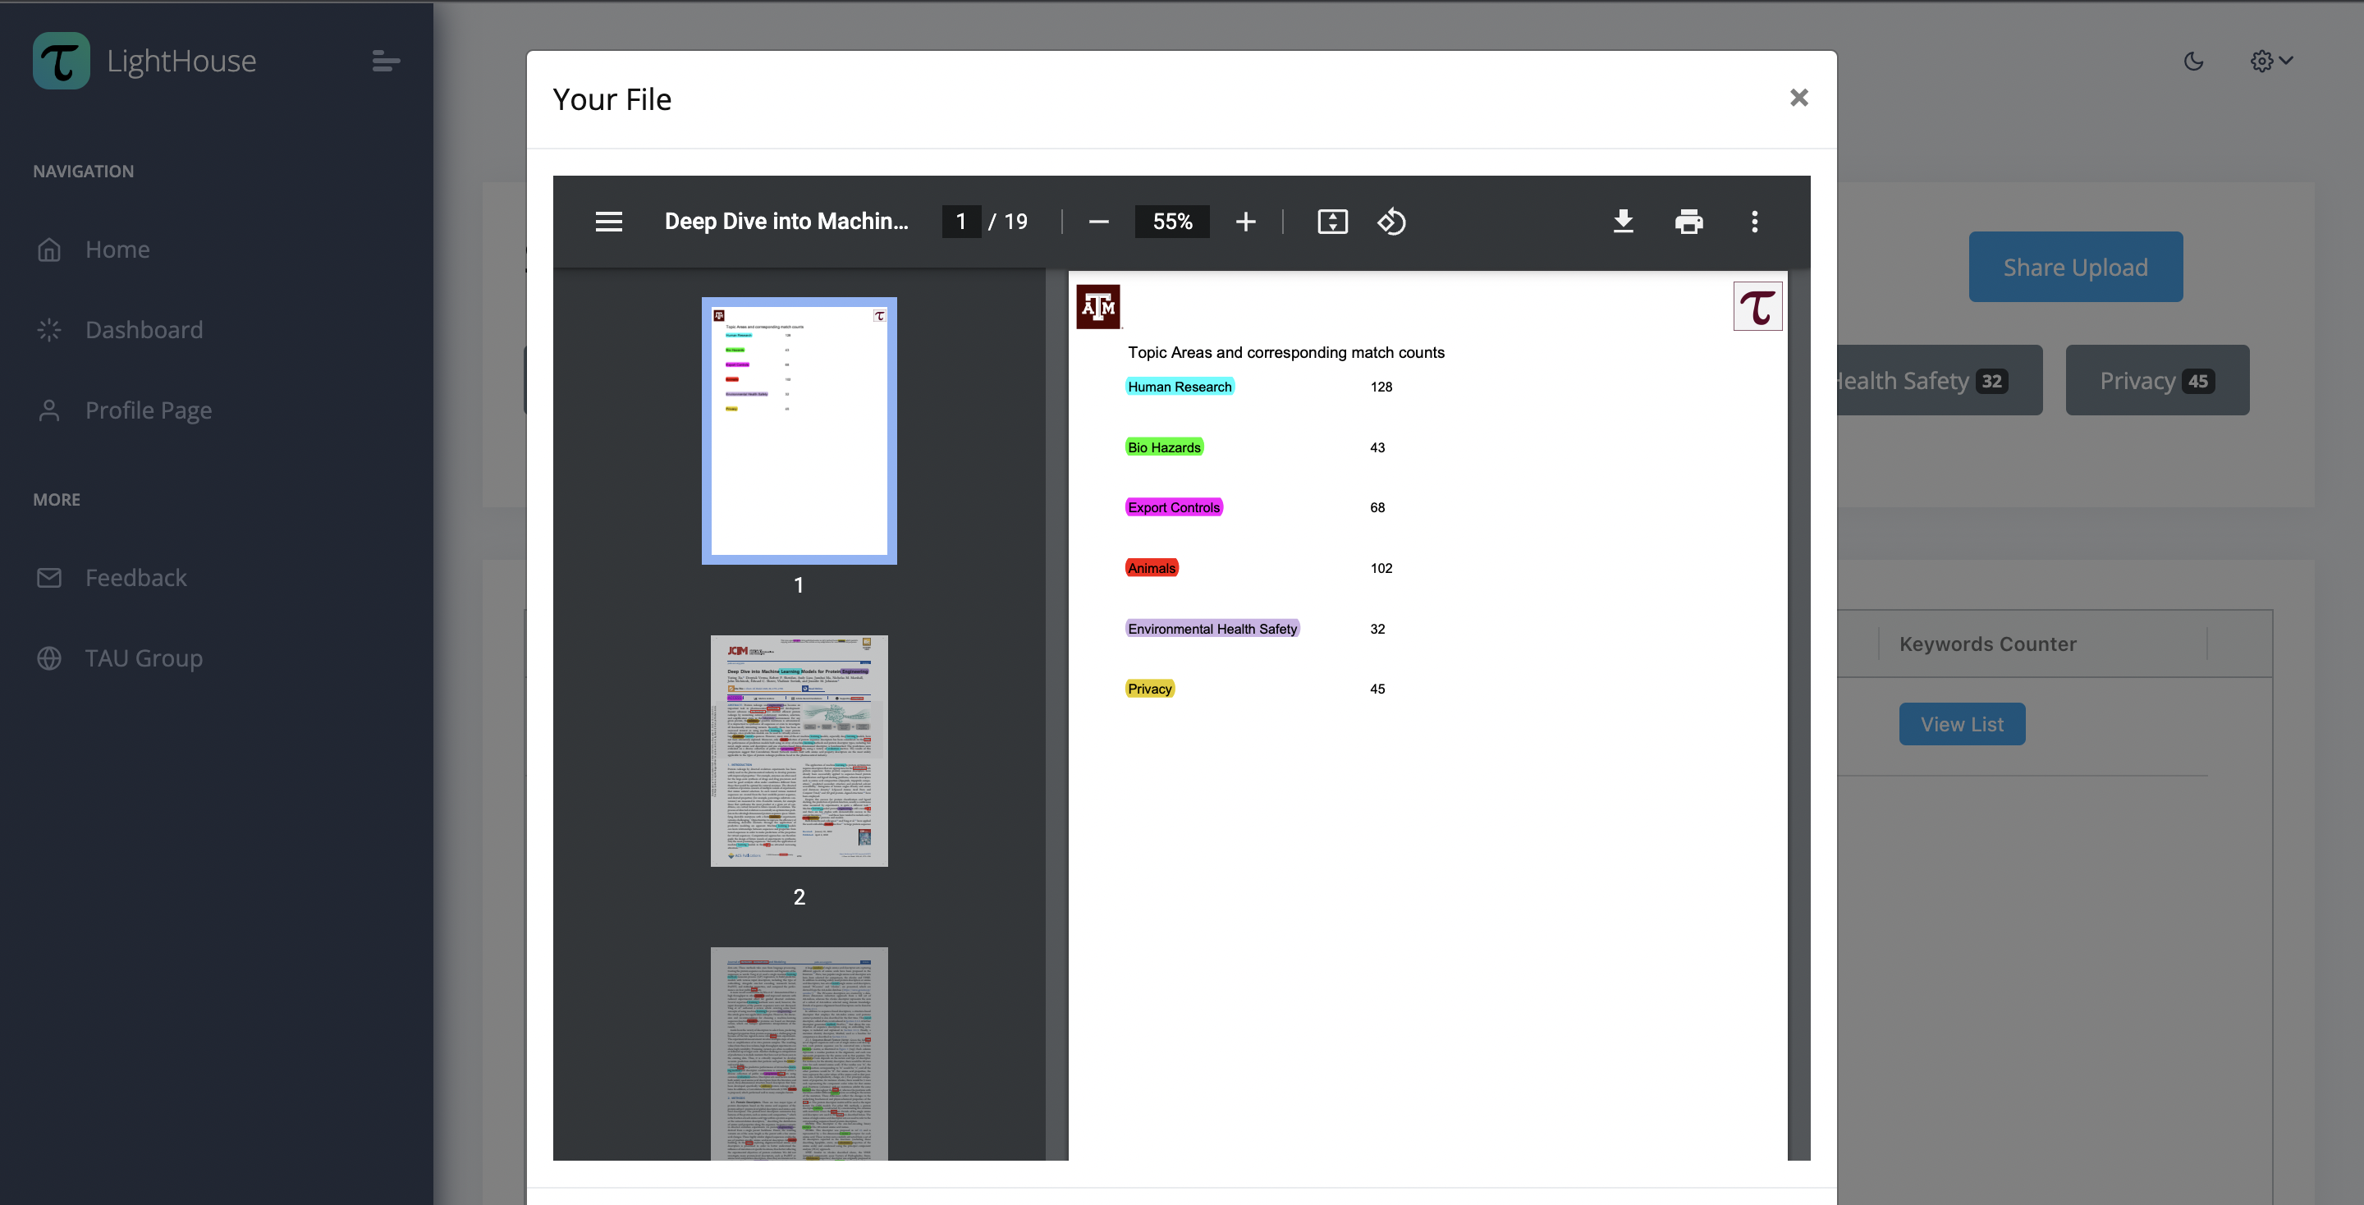This screenshot has width=2364, height=1205.
Task: Collapse the navigation sidebar with hamburger icon
Action: pyautogui.click(x=386, y=62)
